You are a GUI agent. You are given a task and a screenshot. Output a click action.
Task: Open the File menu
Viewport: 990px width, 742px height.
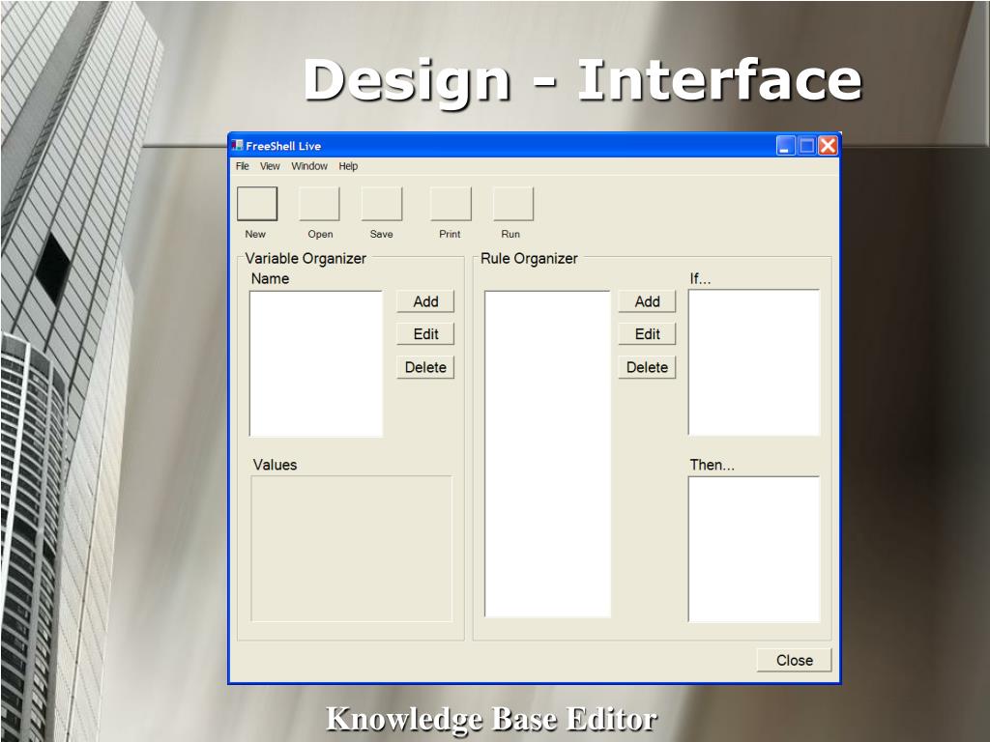pos(243,166)
